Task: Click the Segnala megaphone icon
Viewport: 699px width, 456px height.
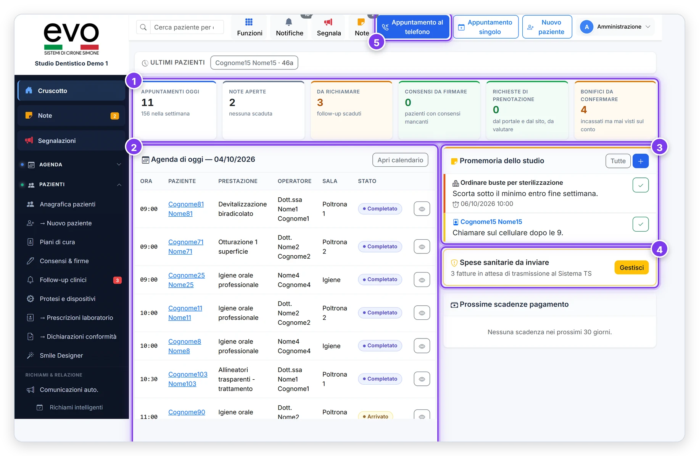Action: (x=329, y=22)
